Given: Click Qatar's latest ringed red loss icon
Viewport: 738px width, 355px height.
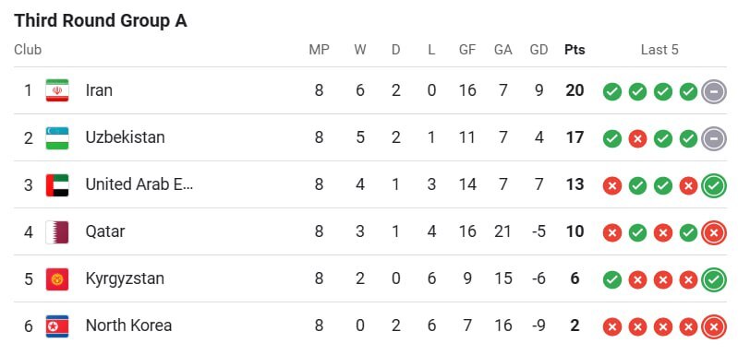Looking at the screenshot, I should pyautogui.click(x=714, y=233).
